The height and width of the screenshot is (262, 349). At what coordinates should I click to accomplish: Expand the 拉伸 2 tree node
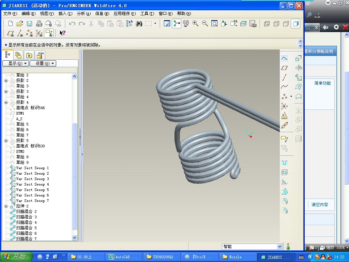click(x=6, y=206)
